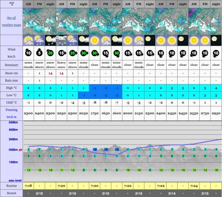Click freezing level value 2250

pyautogui.click(x=61, y=113)
